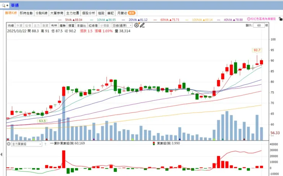Toggle the 外資 overlay button
Image resolution: width=283 pixels, height=176 pixels.
[x=20, y=26]
